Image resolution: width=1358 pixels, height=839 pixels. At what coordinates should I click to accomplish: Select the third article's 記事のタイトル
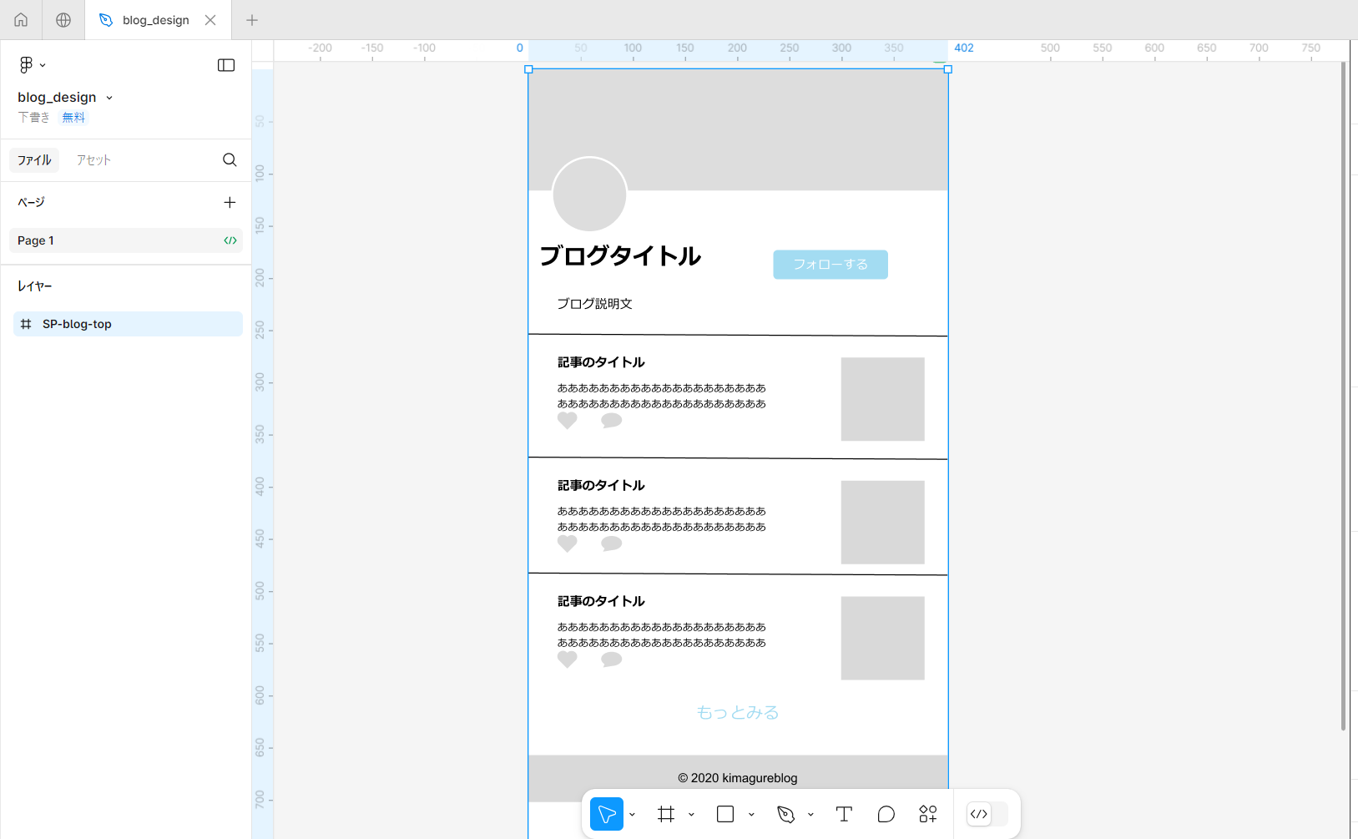[601, 601]
